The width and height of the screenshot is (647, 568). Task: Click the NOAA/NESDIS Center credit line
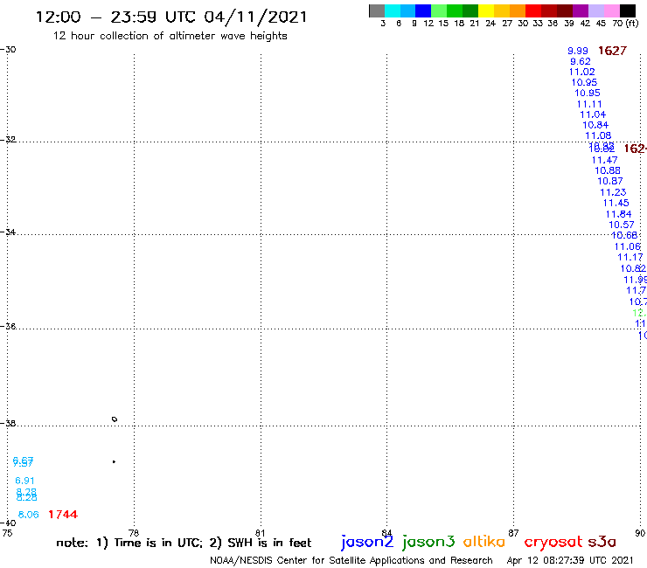(351, 560)
